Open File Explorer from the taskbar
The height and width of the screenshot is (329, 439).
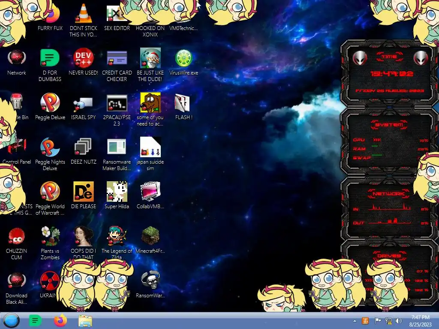click(x=85, y=321)
